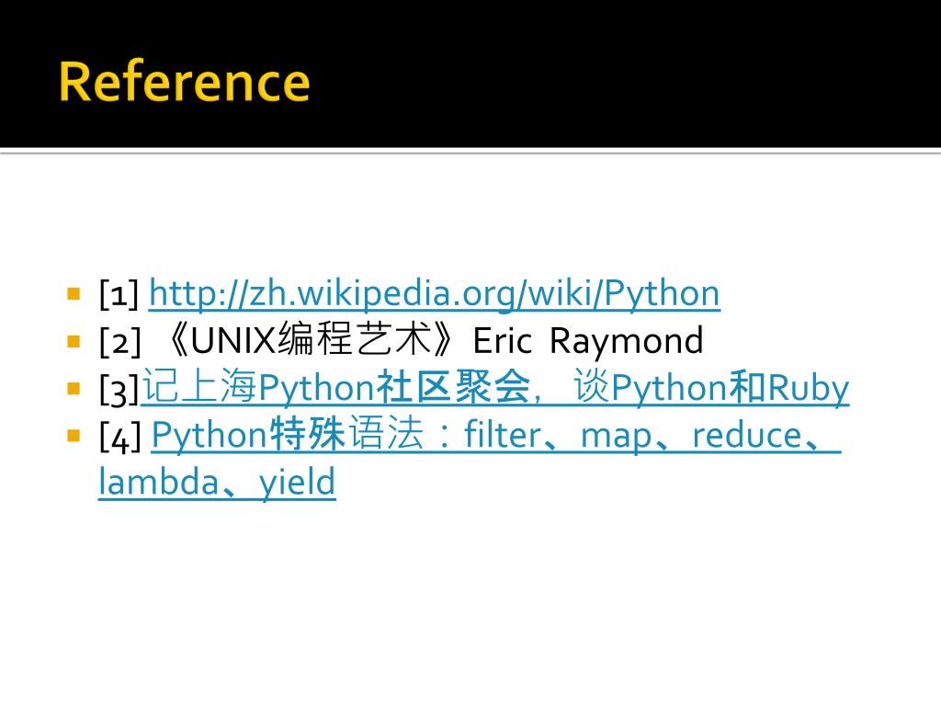Open the zh.wikipedia.org Python link
Viewport: 941px width, 706px height.
pos(434,294)
